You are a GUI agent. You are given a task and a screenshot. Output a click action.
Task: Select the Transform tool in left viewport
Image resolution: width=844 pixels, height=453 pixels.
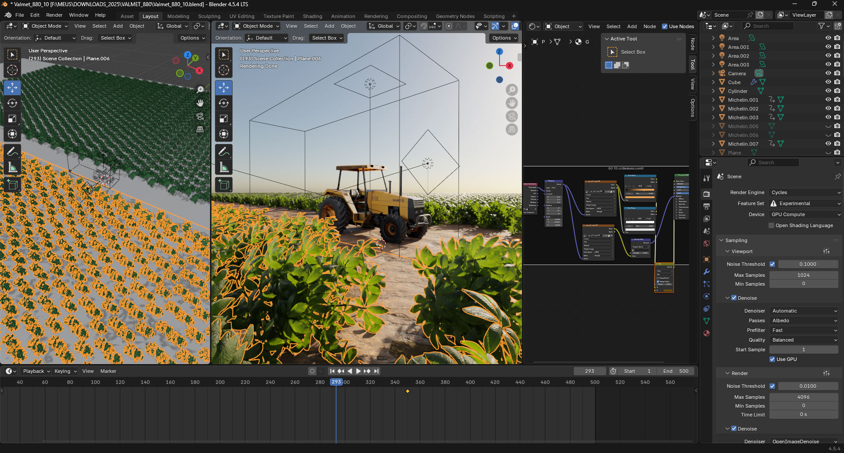click(x=12, y=134)
